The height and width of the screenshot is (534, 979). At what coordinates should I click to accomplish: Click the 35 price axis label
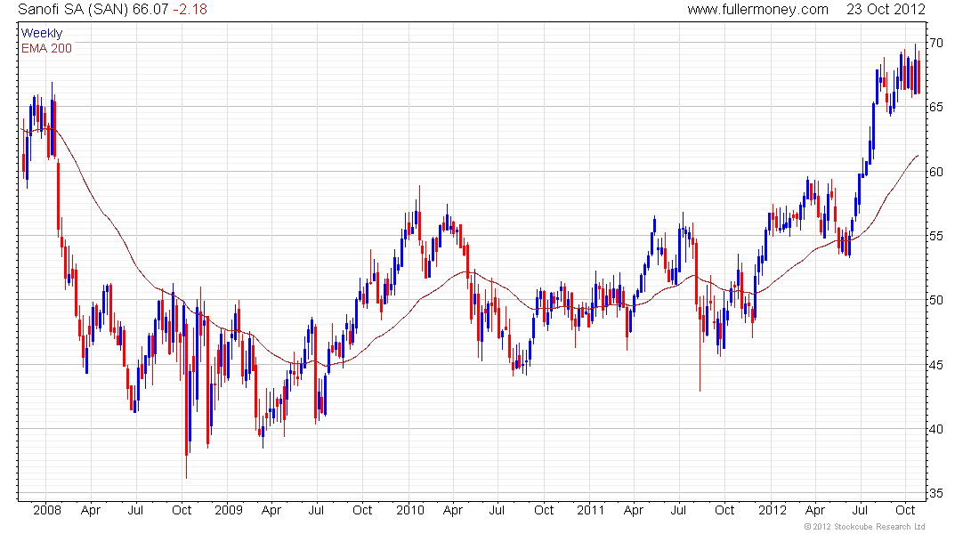[x=936, y=493]
